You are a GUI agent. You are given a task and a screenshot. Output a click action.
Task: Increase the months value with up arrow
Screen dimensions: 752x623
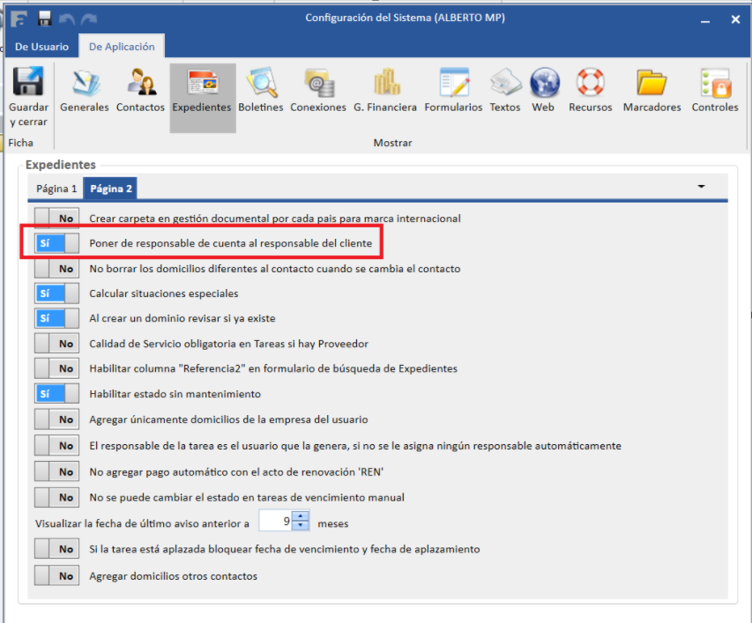click(302, 517)
